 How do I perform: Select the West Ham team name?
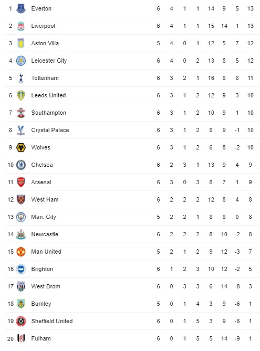coord(45,199)
